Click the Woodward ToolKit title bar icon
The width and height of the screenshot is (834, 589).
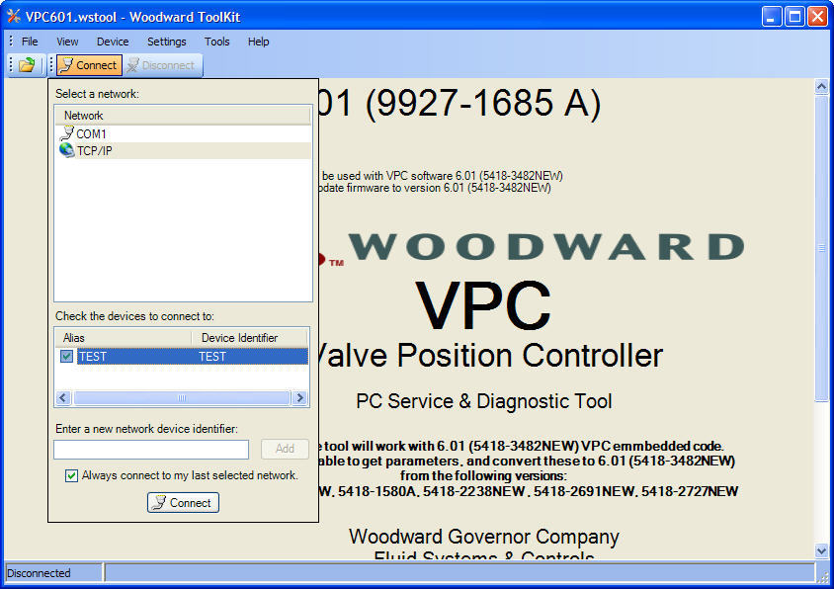tap(14, 17)
